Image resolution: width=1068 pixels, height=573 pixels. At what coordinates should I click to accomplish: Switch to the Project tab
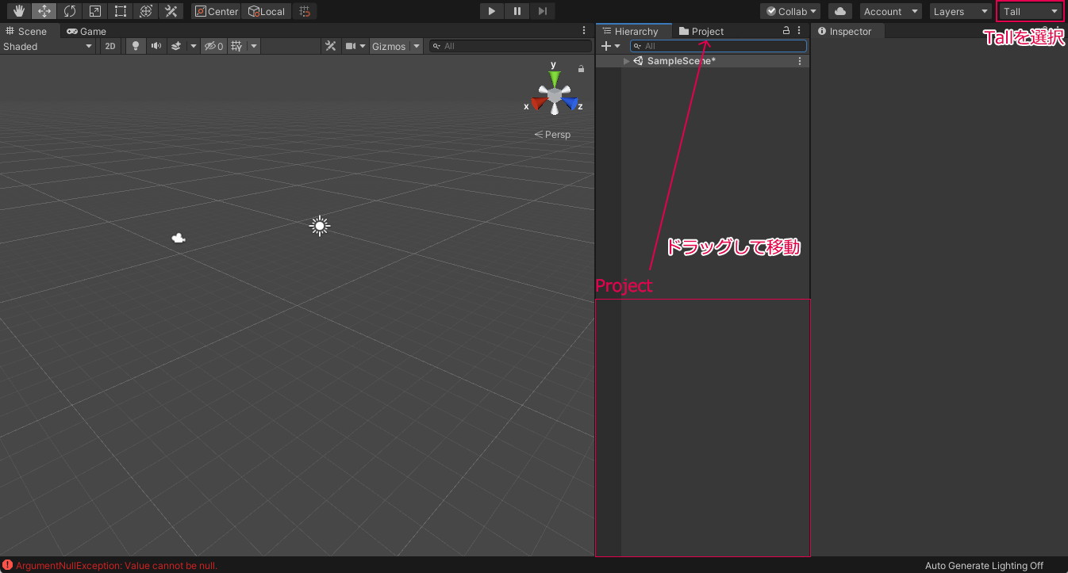[701, 31]
